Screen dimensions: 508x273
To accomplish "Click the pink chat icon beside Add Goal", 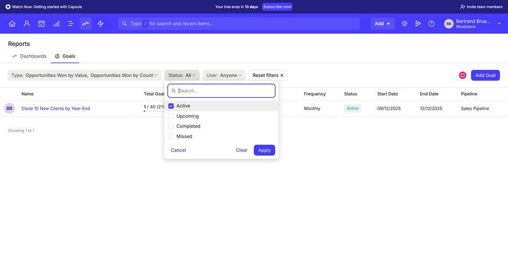I will 462,76.
